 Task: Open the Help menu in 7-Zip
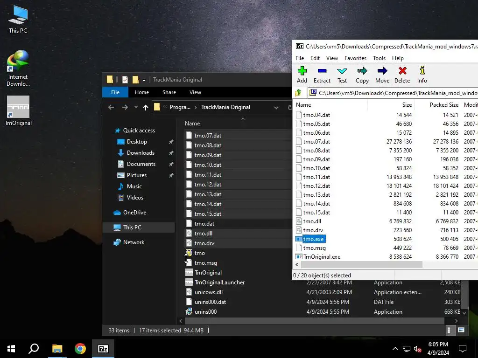[x=398, y=58]
